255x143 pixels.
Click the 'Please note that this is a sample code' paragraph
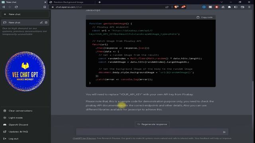tap(150, 105)
